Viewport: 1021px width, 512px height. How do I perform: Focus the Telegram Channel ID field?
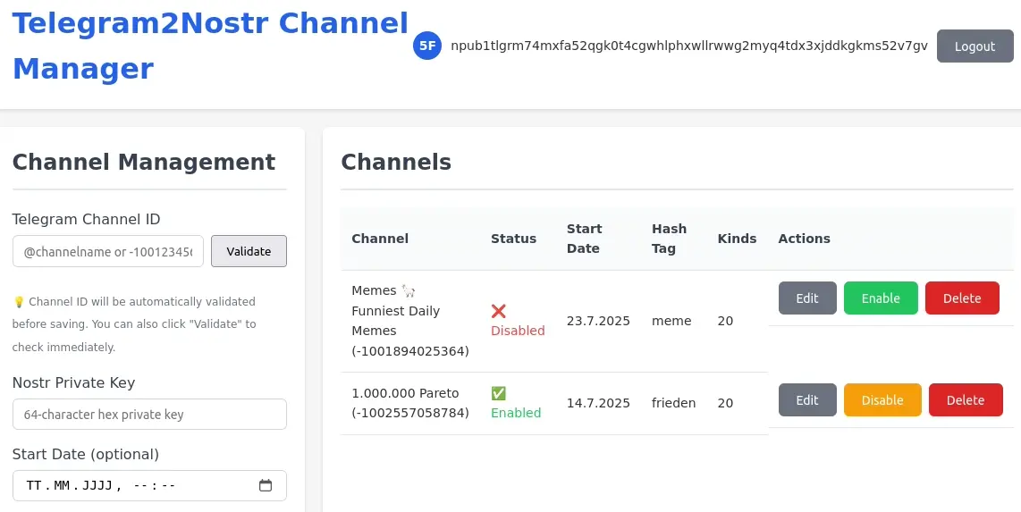108,252
